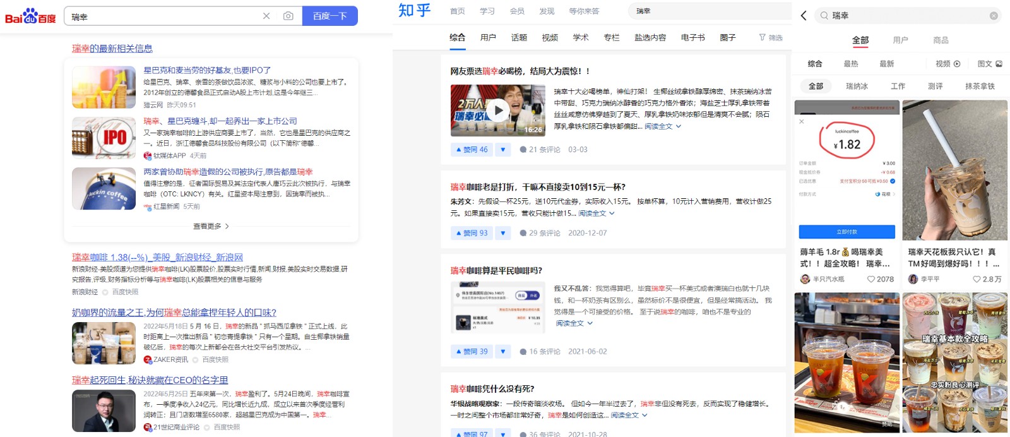Open question 瑞幸咖啡算是平民咖啡吗?

(496, 270)
